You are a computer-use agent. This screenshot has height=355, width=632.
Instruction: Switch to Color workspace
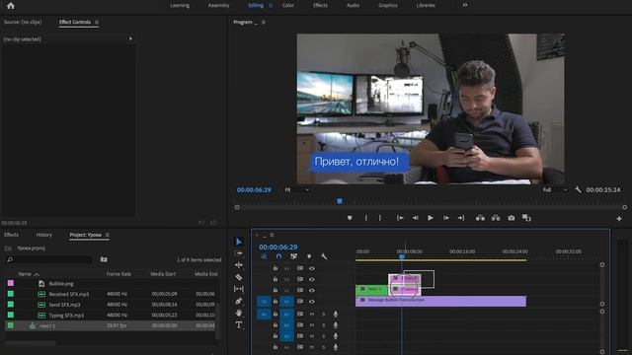pyautogui.click(x=288, y=5)
